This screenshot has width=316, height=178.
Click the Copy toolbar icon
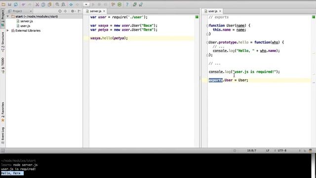43,4
